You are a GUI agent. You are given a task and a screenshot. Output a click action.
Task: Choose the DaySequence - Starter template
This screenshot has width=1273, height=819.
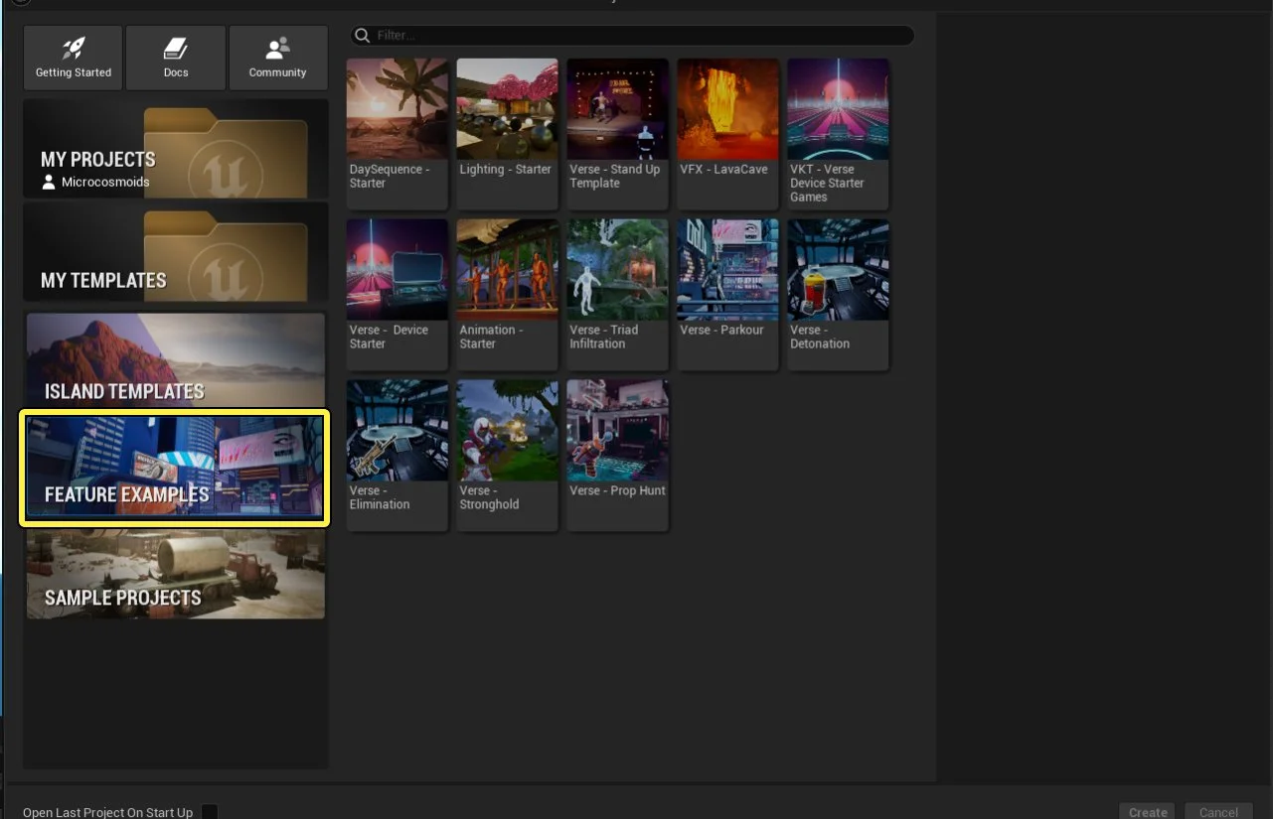pyautogui.click(x=398, y=133)
